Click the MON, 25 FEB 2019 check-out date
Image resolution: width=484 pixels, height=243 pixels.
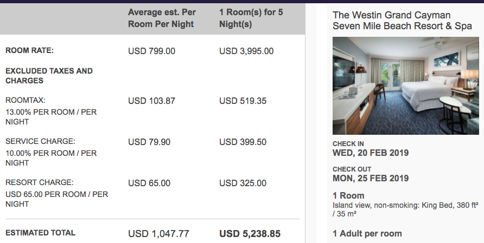coord(371,178)
